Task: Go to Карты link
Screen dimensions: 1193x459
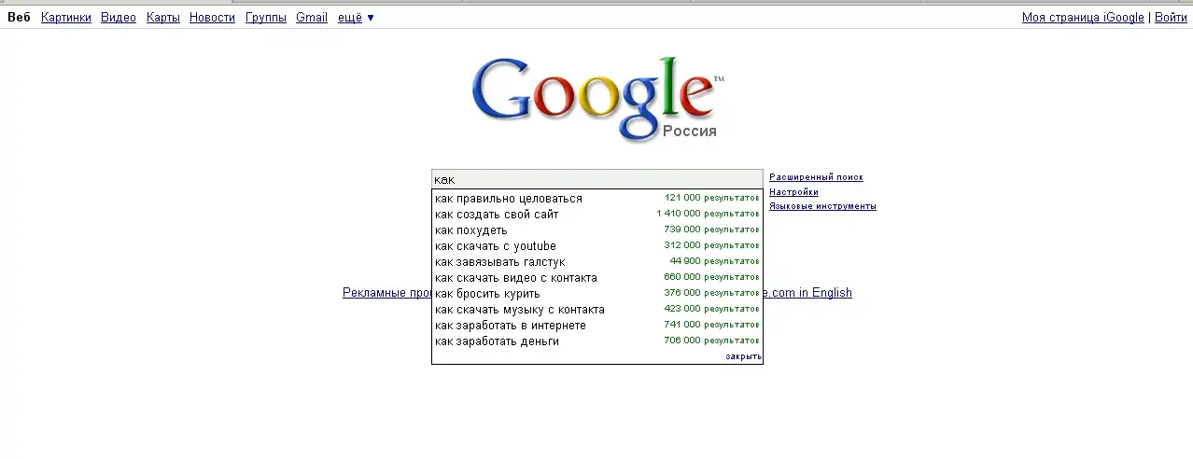Action: click(x=162, y=18)
